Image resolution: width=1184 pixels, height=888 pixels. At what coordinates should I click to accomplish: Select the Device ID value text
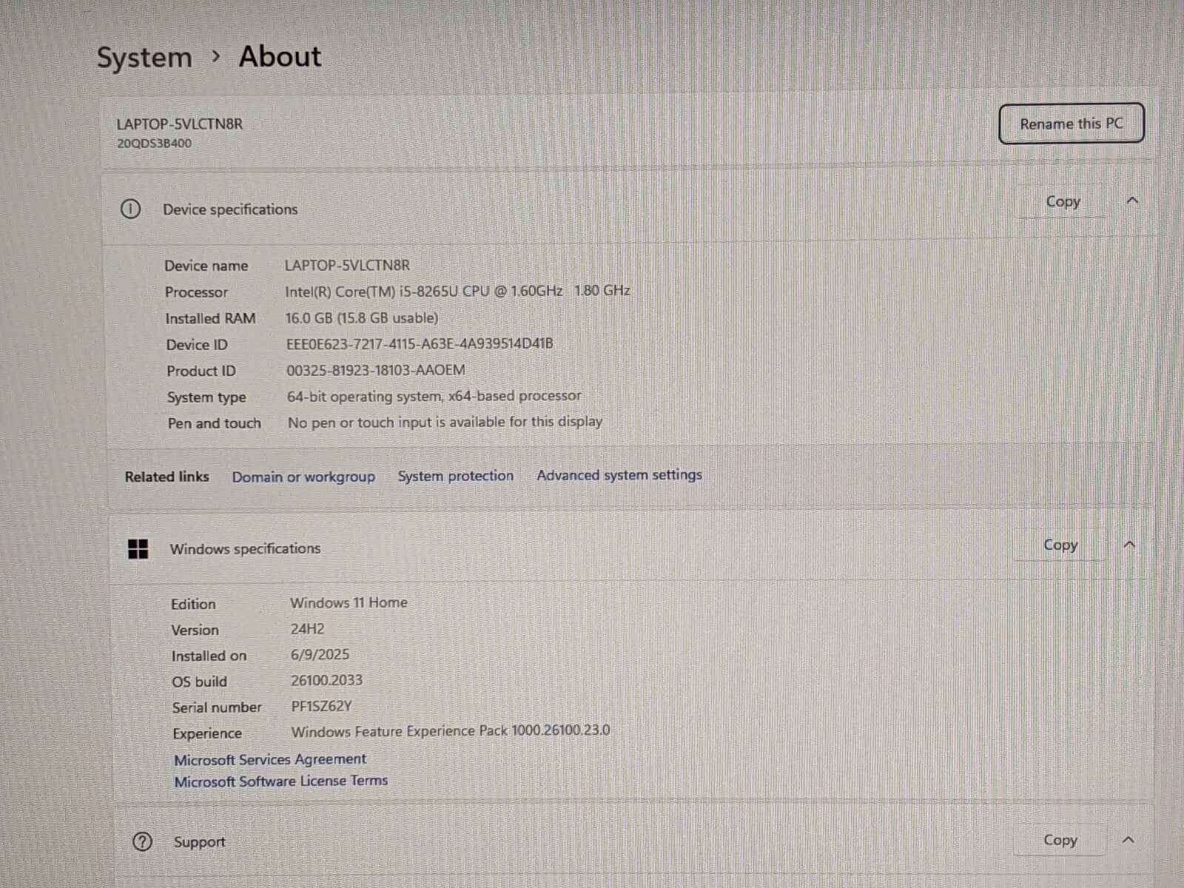[x=420, y=343]
